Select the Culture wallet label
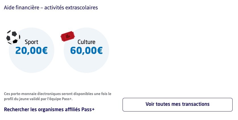 [x=86, y=42]
